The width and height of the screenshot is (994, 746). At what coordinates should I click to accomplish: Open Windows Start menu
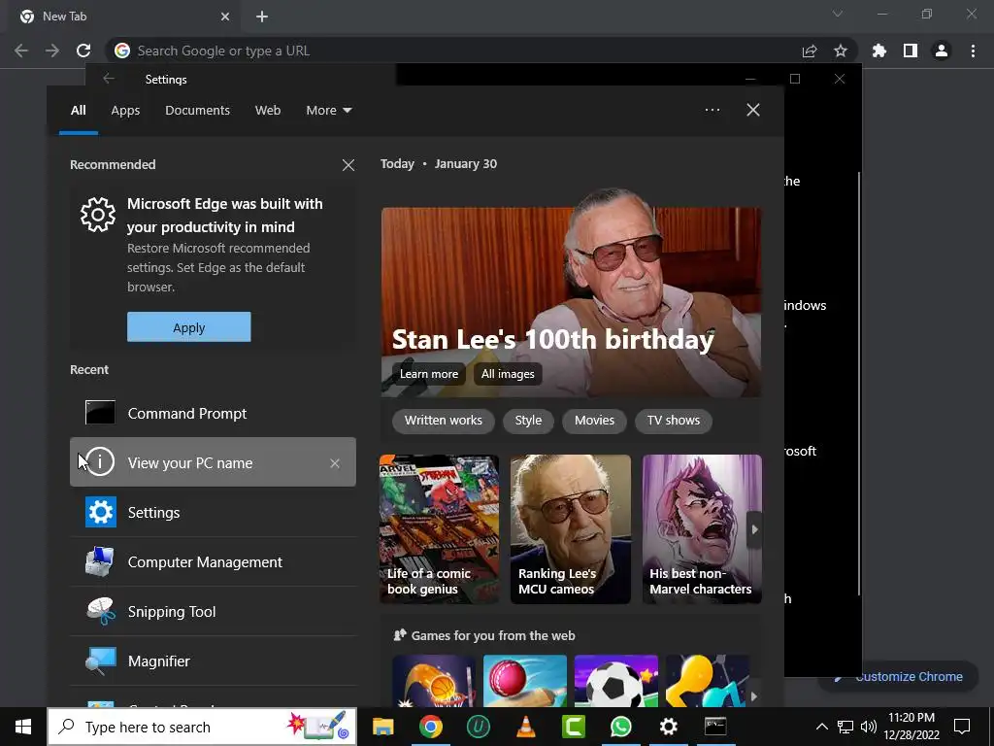[23, 727]
